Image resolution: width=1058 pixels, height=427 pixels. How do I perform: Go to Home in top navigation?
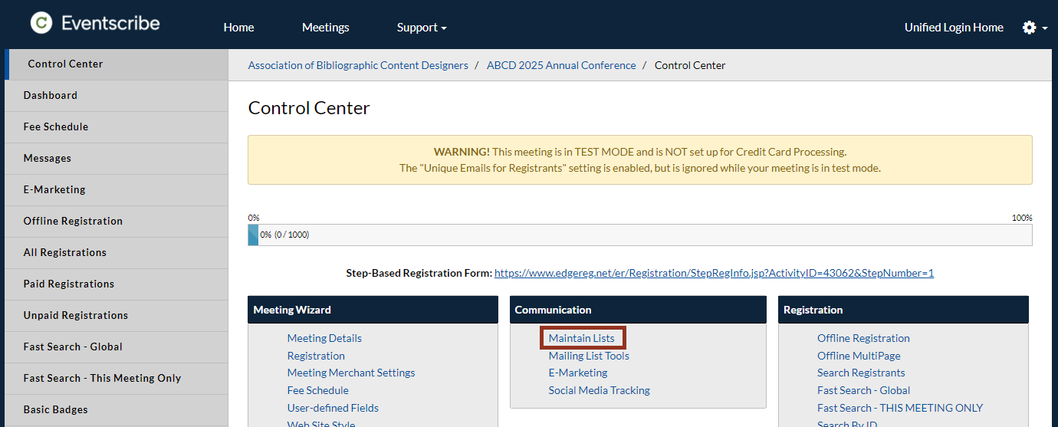coord(238,28)
